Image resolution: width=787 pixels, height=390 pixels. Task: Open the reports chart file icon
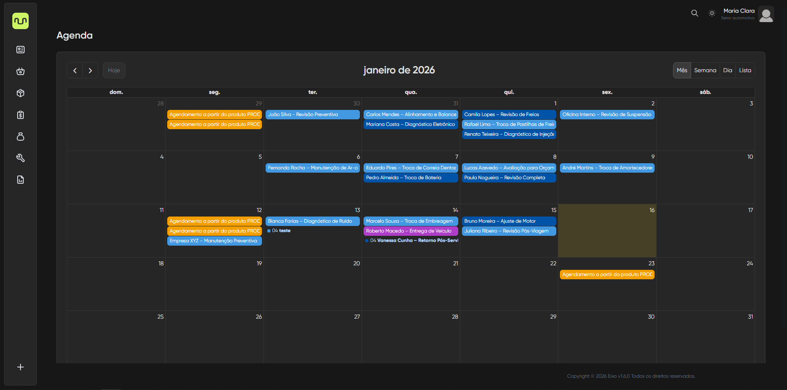pos(20,180)
